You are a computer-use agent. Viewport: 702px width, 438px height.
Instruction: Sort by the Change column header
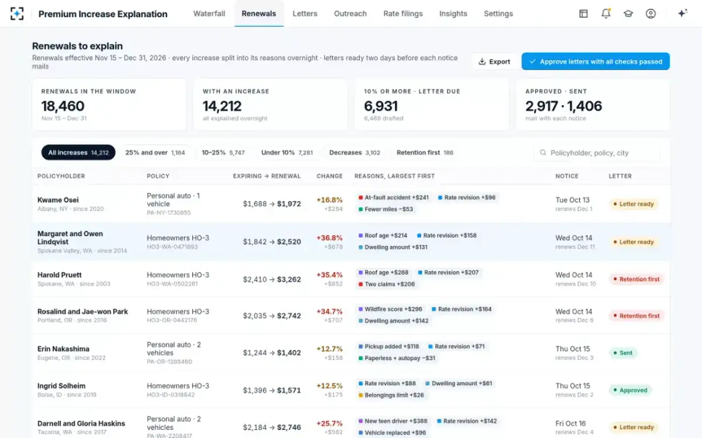click(x=330, y=176)
